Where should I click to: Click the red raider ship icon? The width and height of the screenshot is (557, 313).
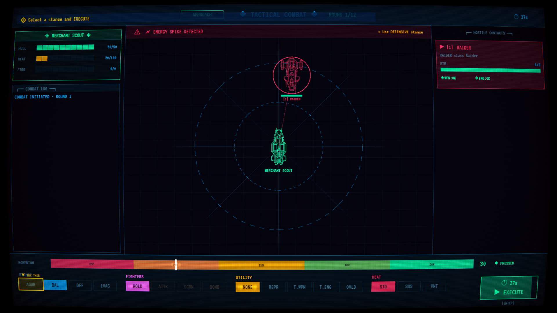(292, 75)
